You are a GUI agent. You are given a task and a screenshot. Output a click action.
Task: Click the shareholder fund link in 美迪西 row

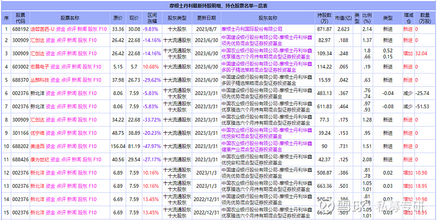(x=267, y=146)
